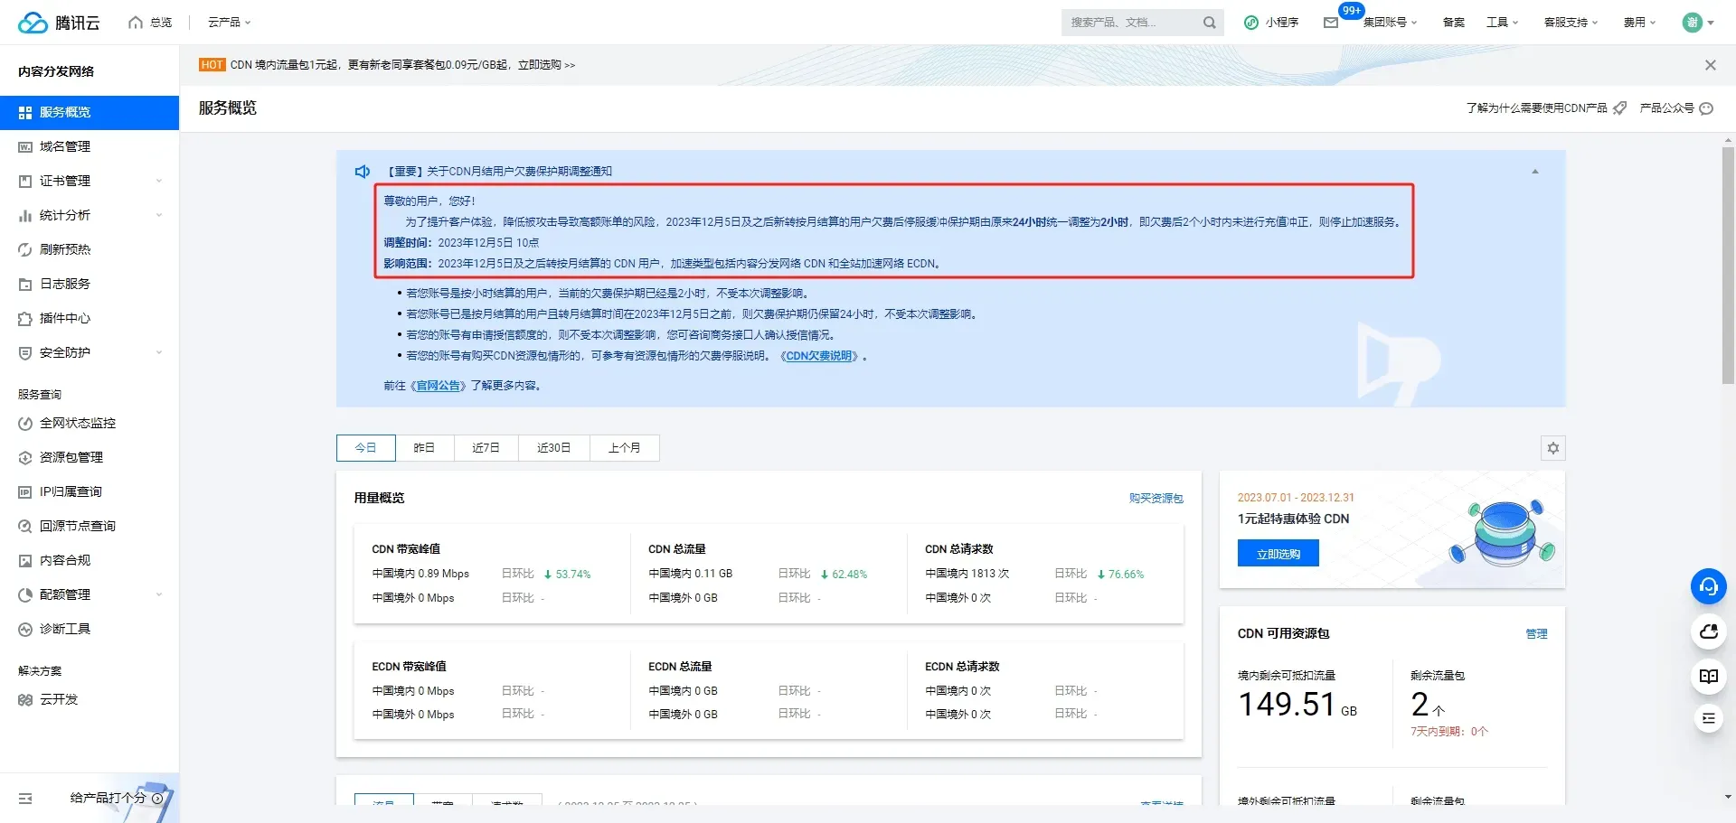This screenshot has width=1736, height=823.
Task: Open 工具 dropdown menu
Action: (1502, 23)
